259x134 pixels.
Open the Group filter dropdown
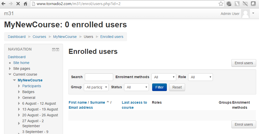pyautogui.click(x=96, y=87)
